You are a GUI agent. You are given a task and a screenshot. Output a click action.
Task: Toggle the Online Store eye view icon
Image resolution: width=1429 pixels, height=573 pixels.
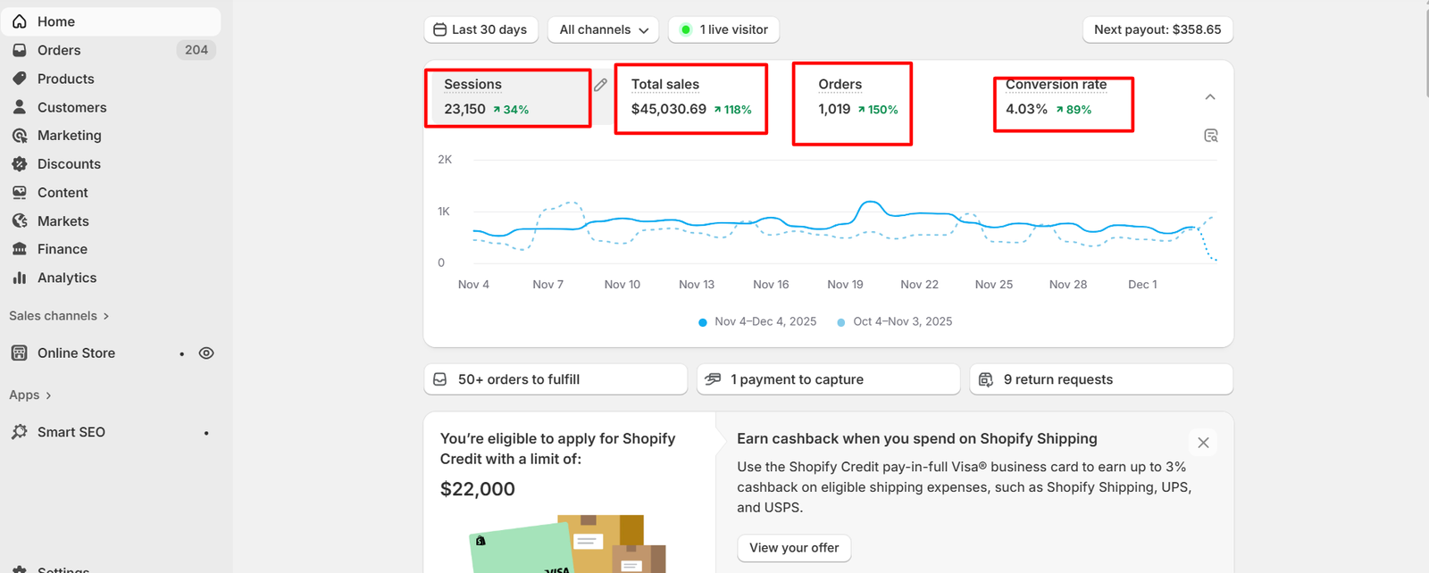[x=206, y=353]
